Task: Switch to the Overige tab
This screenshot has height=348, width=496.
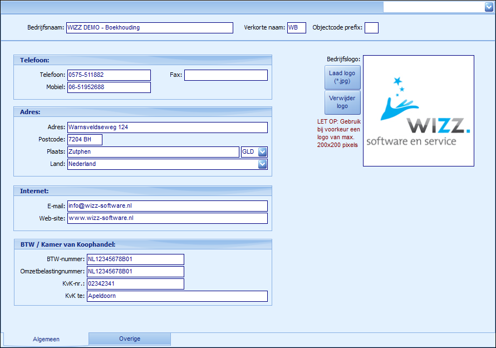Action: (130, 339)
